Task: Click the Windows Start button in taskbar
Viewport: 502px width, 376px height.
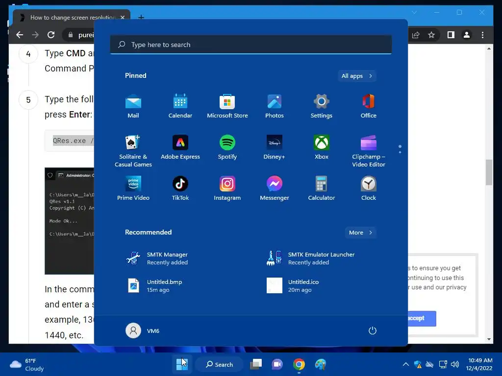Action: [x=182, y=364]
